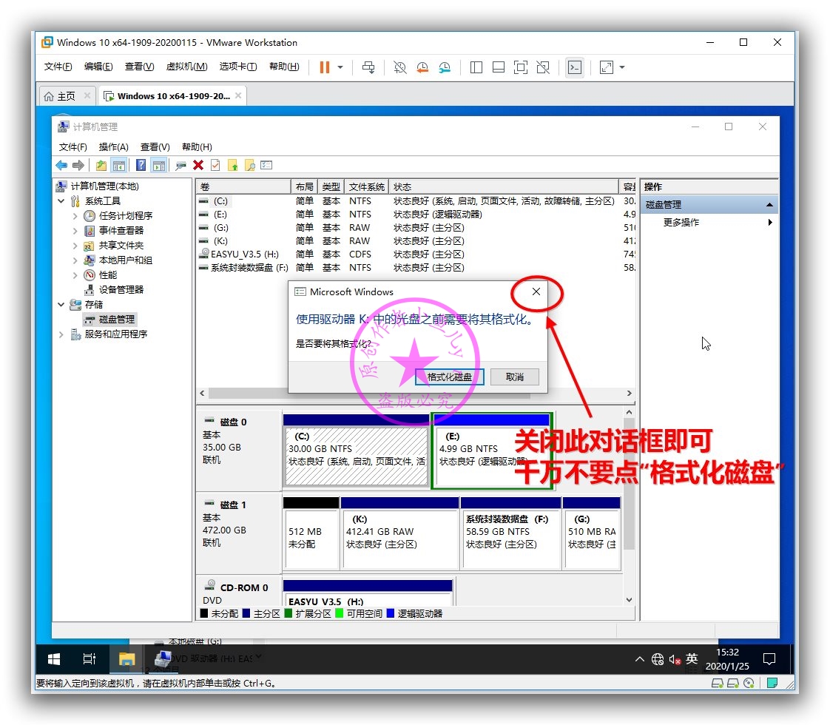Click the revert to snapshot icon in VMware
The width and height of the screenshot is (830, 725).
[x=422, y=67]
